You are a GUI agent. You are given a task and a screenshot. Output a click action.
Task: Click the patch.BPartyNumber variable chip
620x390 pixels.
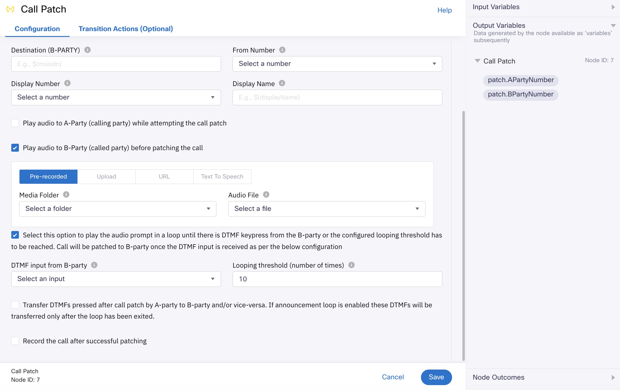[521, 95]
